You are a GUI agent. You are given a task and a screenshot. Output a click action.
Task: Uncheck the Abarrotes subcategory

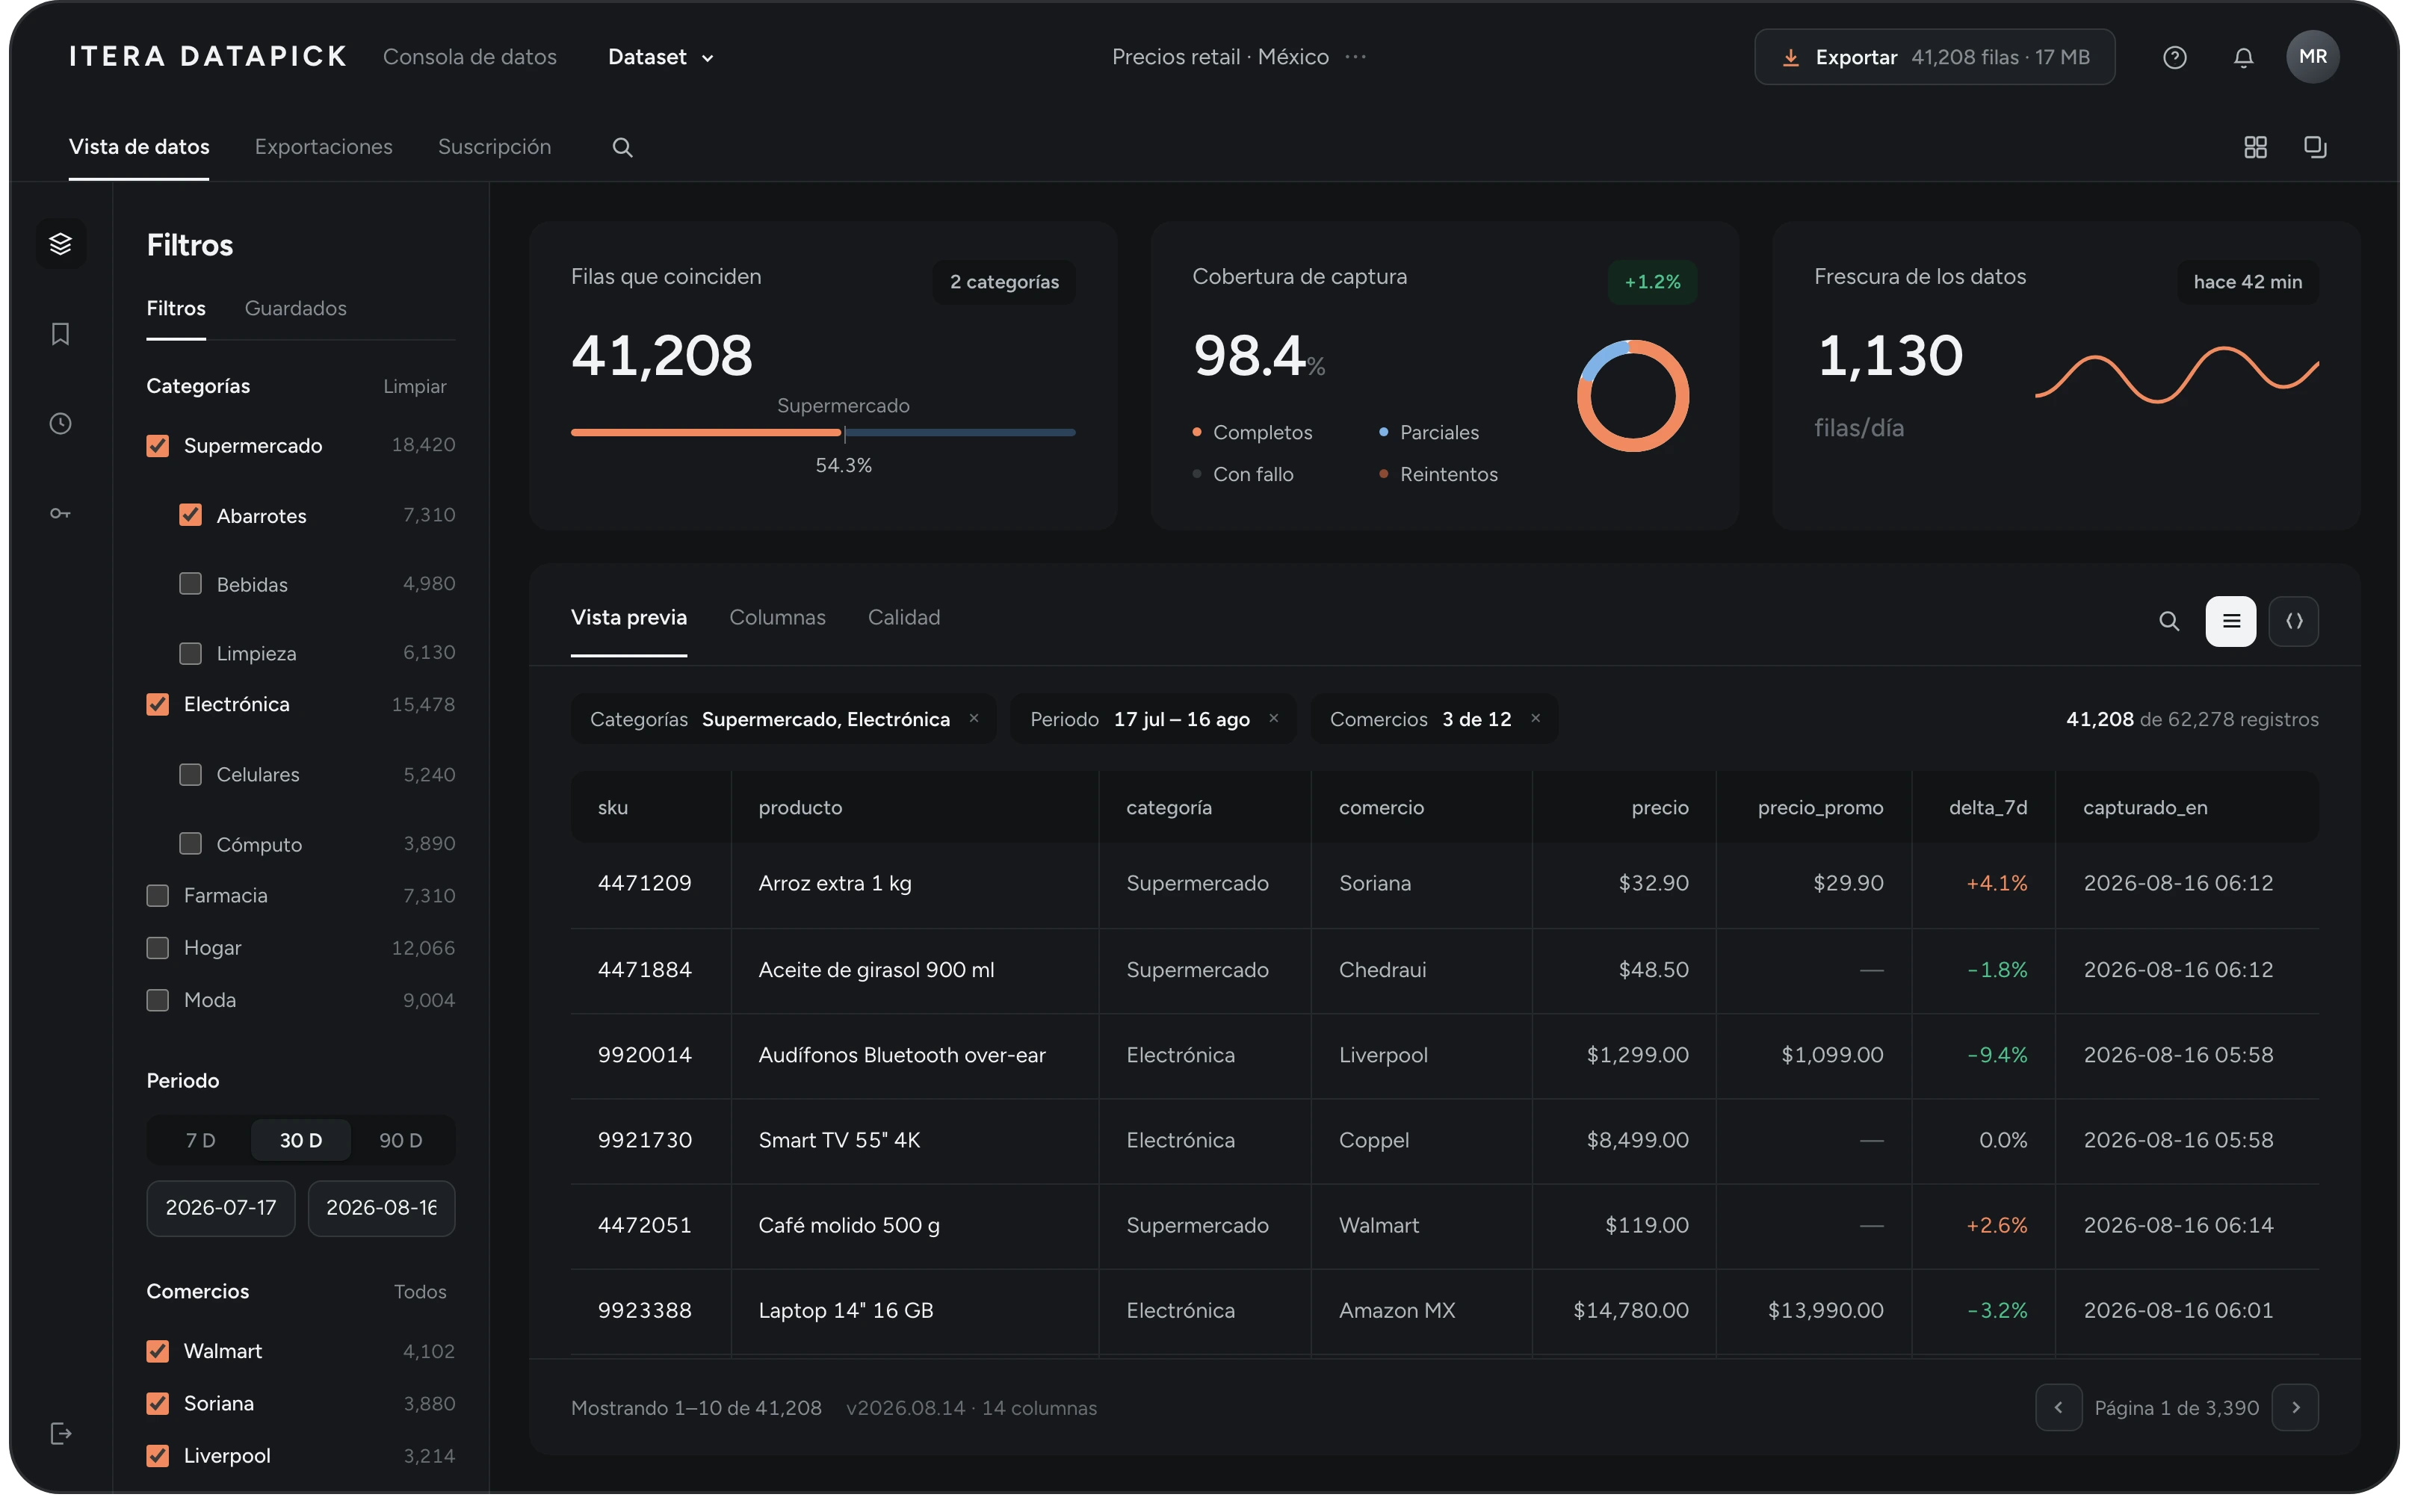(190, 514)
